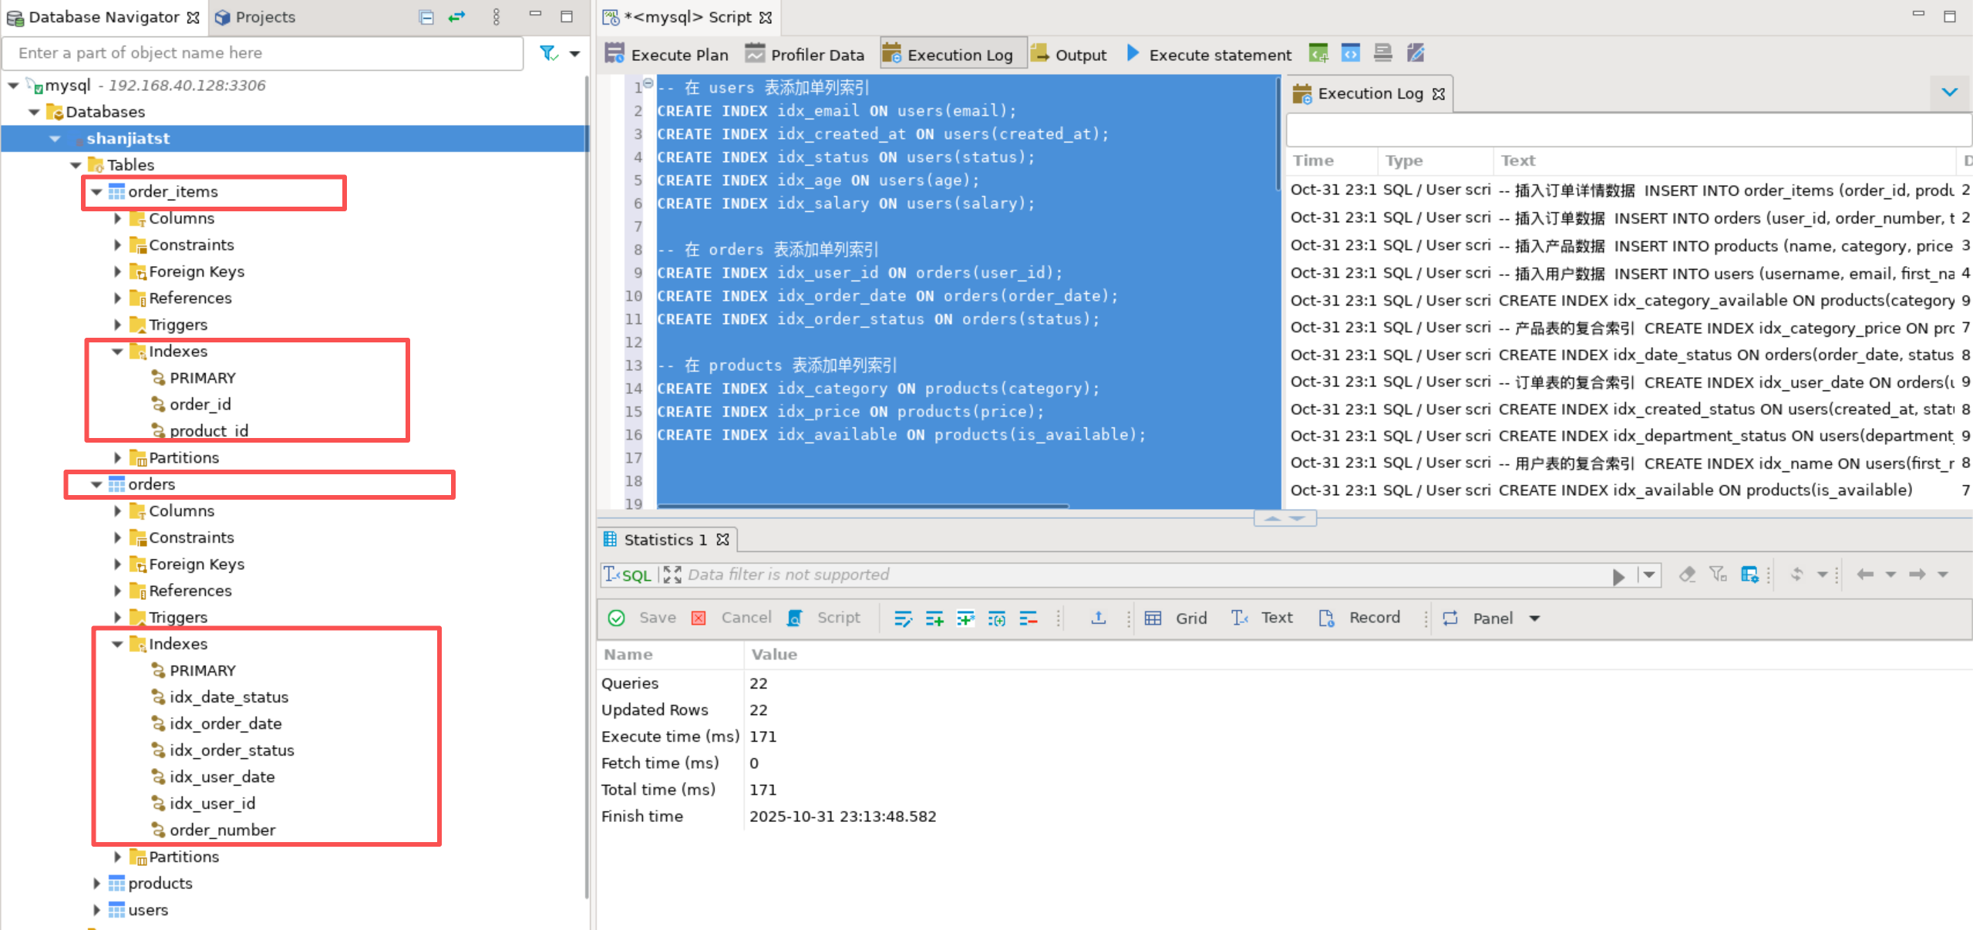Viewport: 1973px width, 930px height.
Task: Open the Panel dropdown arrow
Action: coord(1534,618)
